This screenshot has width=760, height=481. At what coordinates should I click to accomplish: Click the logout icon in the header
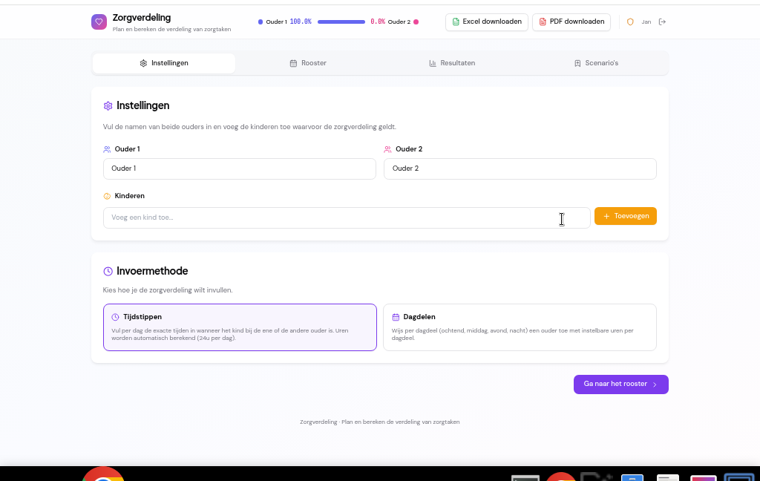[x=663, y=22]
